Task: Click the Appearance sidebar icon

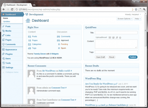Action: [x=3, y=50]
